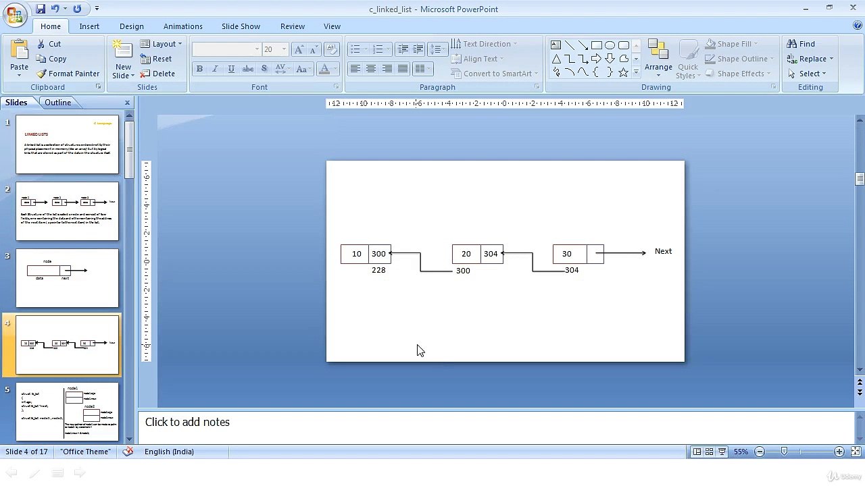
Task: Select slide 5 thumbnail in Slides pane
Action: point(67,411)
